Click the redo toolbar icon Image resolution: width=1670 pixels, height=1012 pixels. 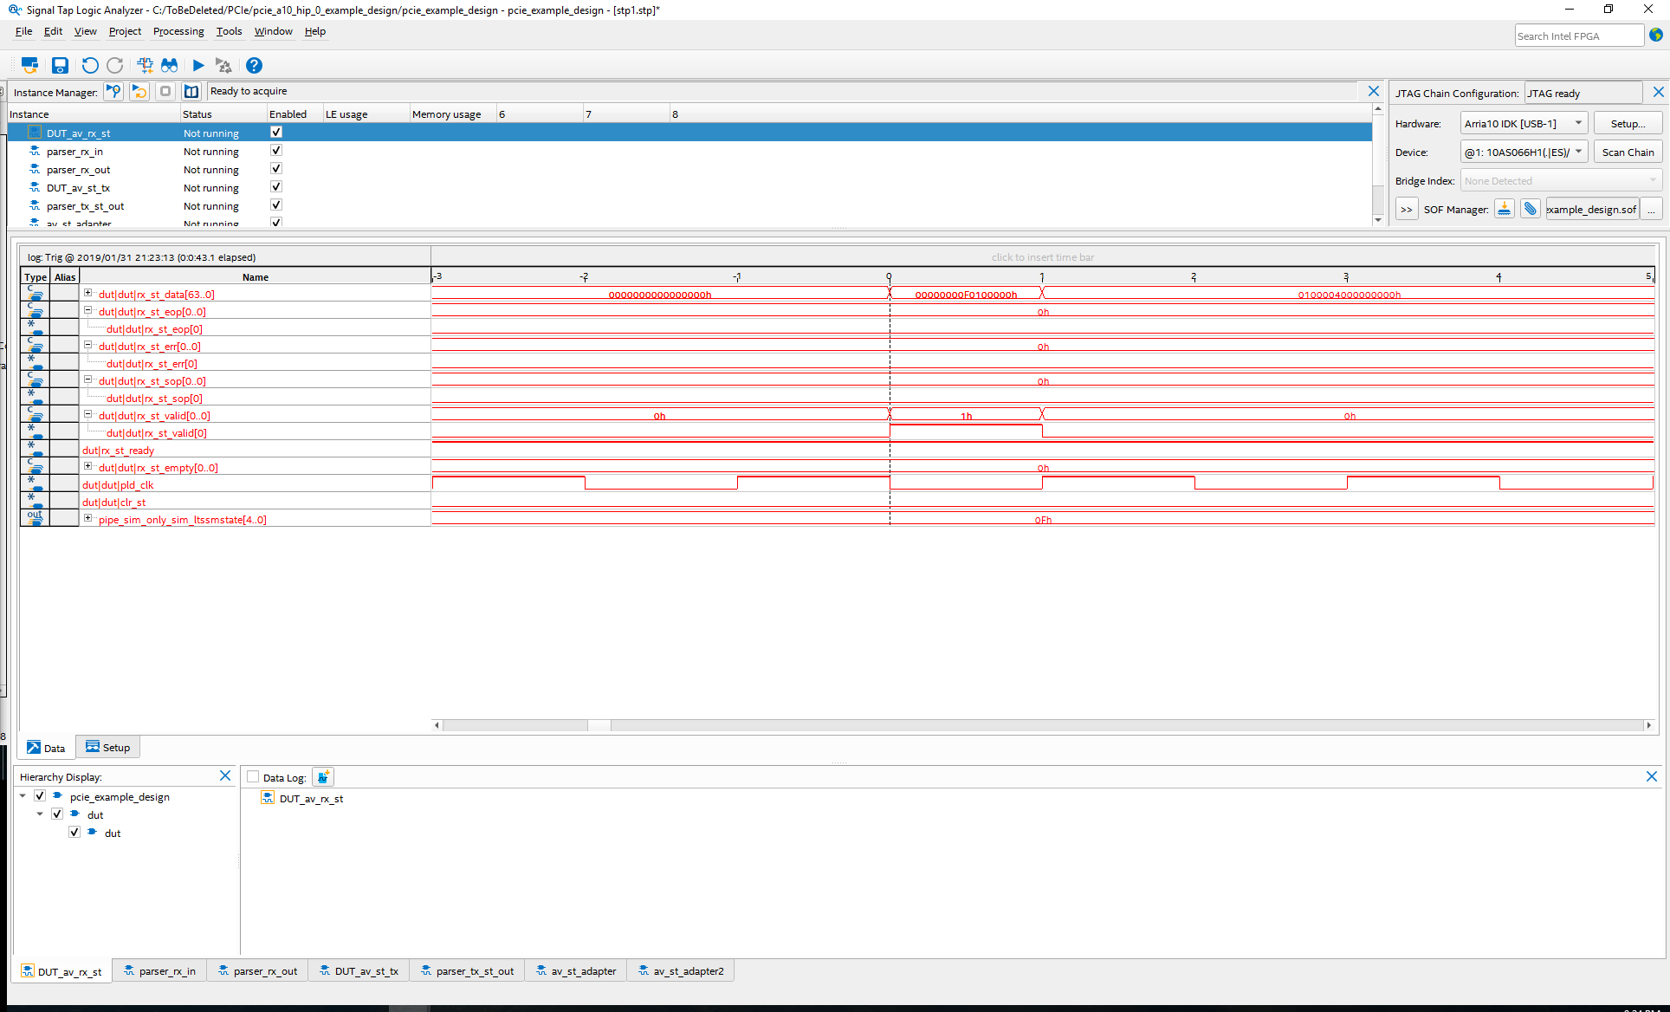(x=114, y=65)
